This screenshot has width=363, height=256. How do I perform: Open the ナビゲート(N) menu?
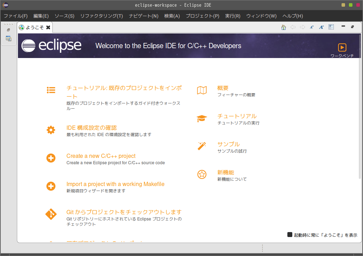(144, 16)
